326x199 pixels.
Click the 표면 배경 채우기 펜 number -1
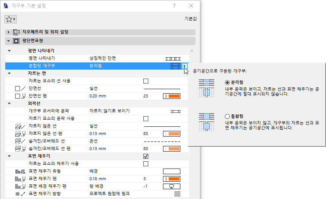pos(145,186)
